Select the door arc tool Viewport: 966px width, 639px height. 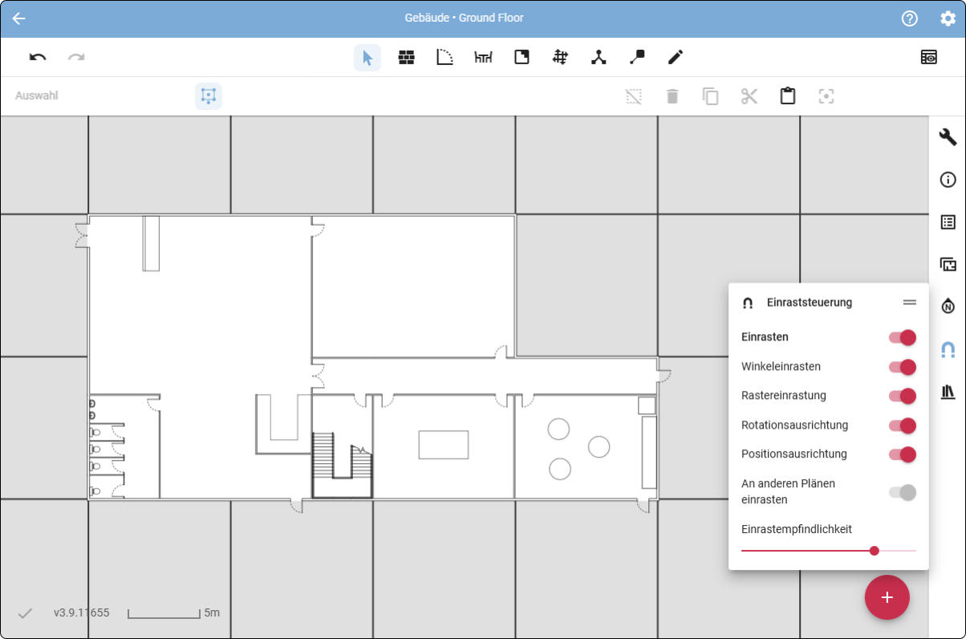[x=444, y=57]
